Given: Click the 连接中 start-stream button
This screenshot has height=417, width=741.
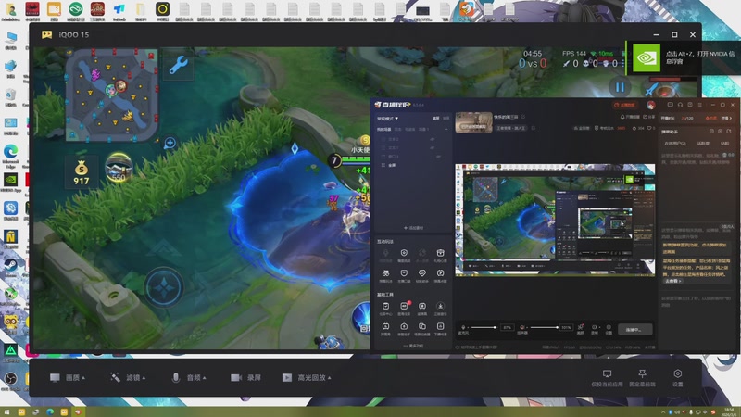Looking at the screenshot, I should click(635, 330).
